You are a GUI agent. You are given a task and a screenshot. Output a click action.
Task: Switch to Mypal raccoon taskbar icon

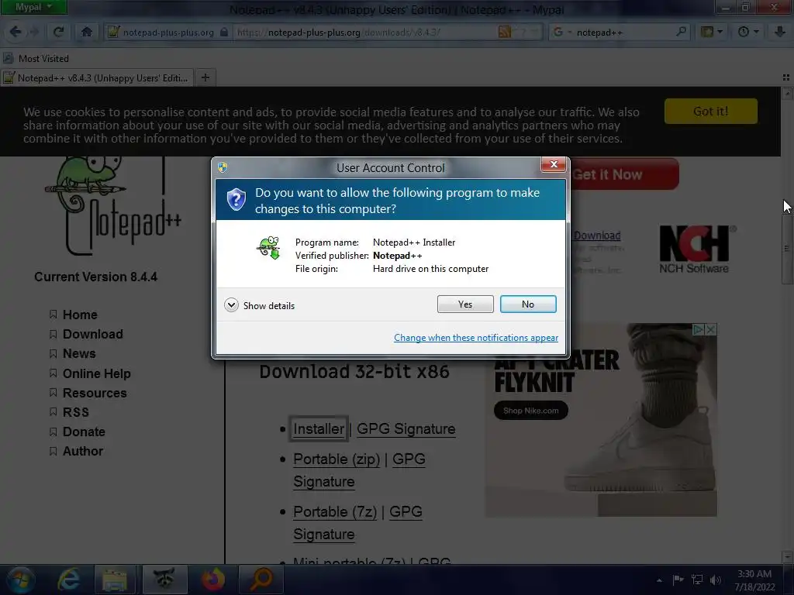164,580
